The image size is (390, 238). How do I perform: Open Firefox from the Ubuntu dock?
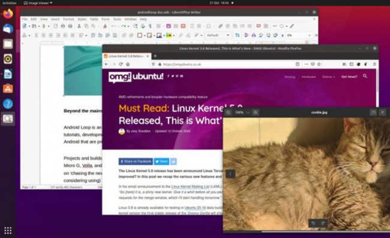(x=8, y=14)
